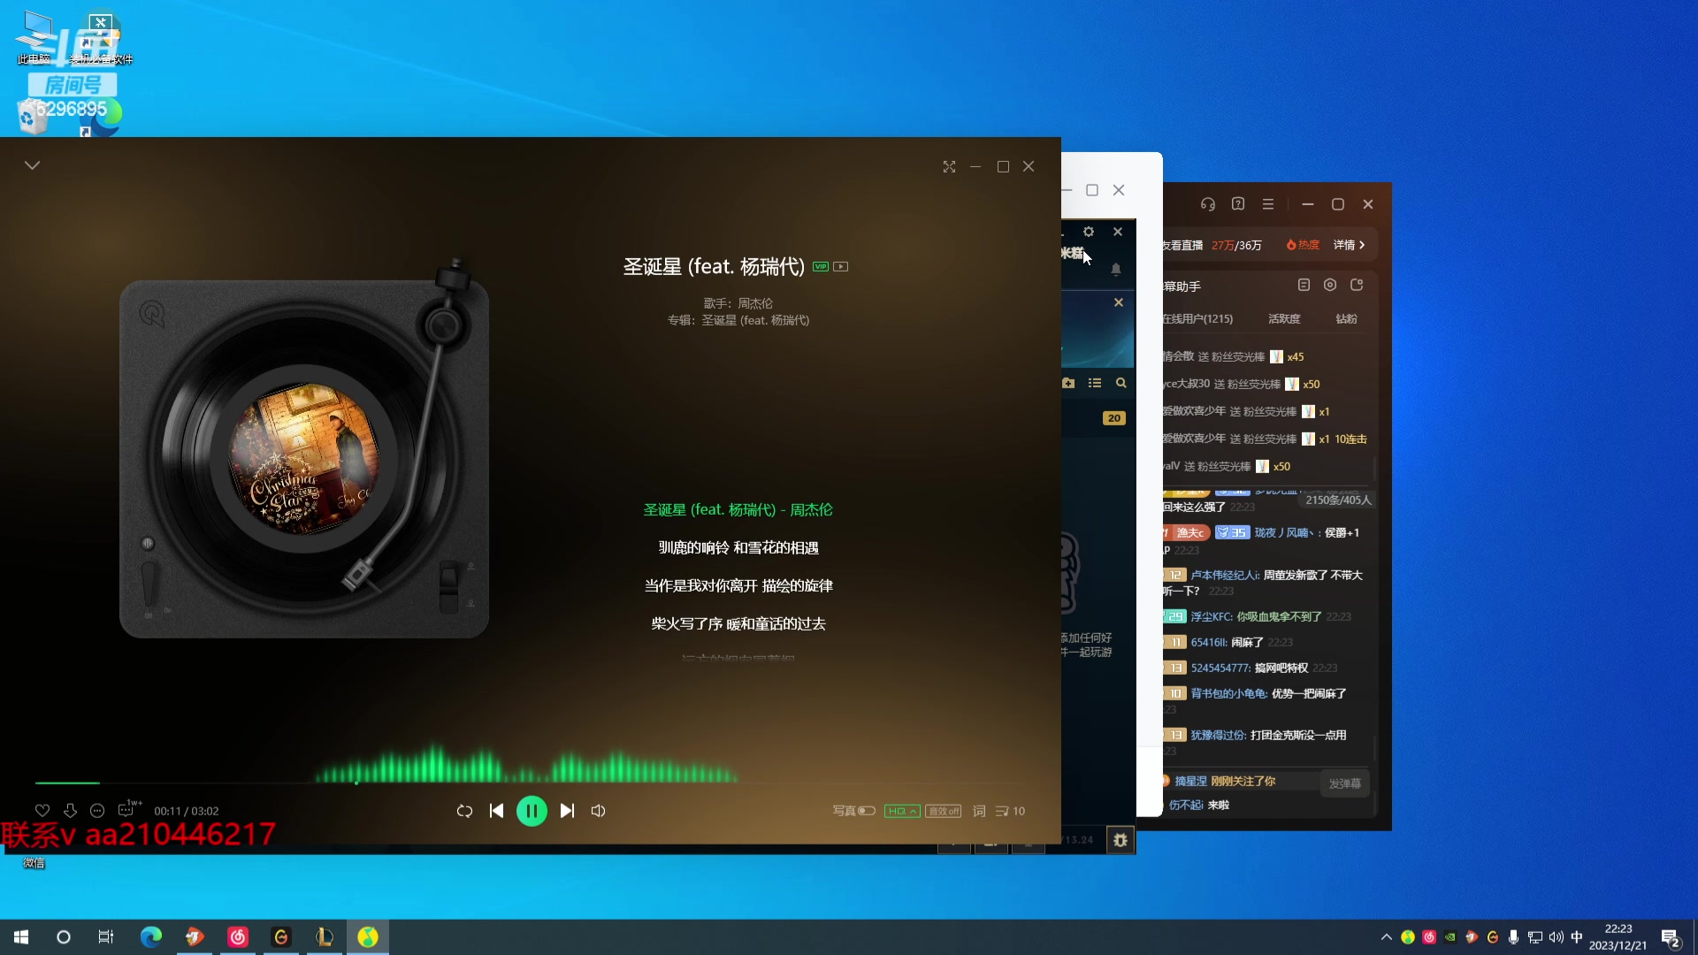Click the 2150条/405人 message counter
Viewport: 1698px width, 955px height.
[x=1338, y=500]
